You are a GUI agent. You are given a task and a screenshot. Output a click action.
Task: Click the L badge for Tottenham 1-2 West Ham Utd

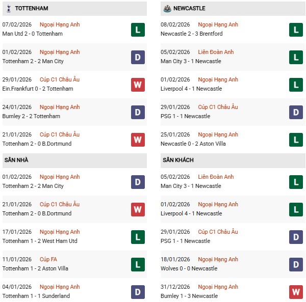(x=138, y=237)
